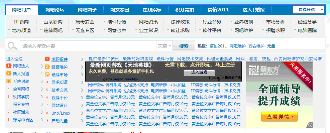Open 网管心声 category link
330x133 pixels.
(117, 30)
